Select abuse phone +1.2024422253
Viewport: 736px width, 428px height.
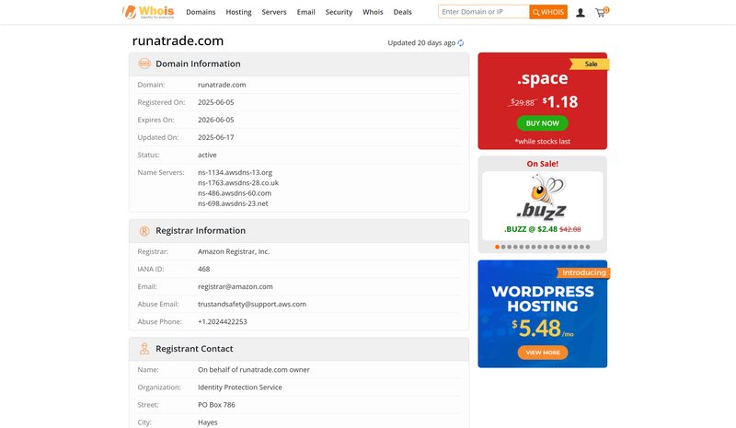(223, 321)
